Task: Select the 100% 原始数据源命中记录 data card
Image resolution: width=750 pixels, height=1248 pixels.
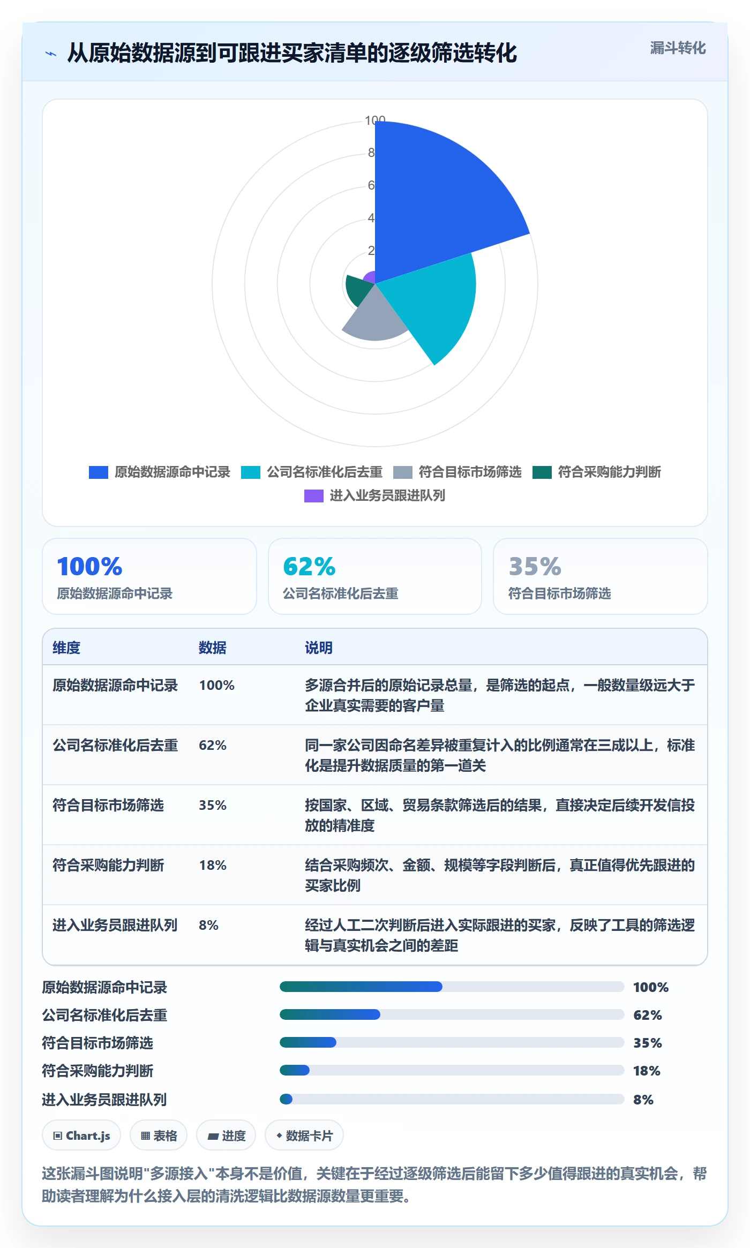Action: pos(149,576)
